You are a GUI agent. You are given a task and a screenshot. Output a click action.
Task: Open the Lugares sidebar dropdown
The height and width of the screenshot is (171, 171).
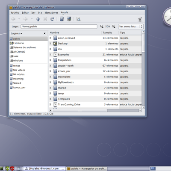[17, 33]
